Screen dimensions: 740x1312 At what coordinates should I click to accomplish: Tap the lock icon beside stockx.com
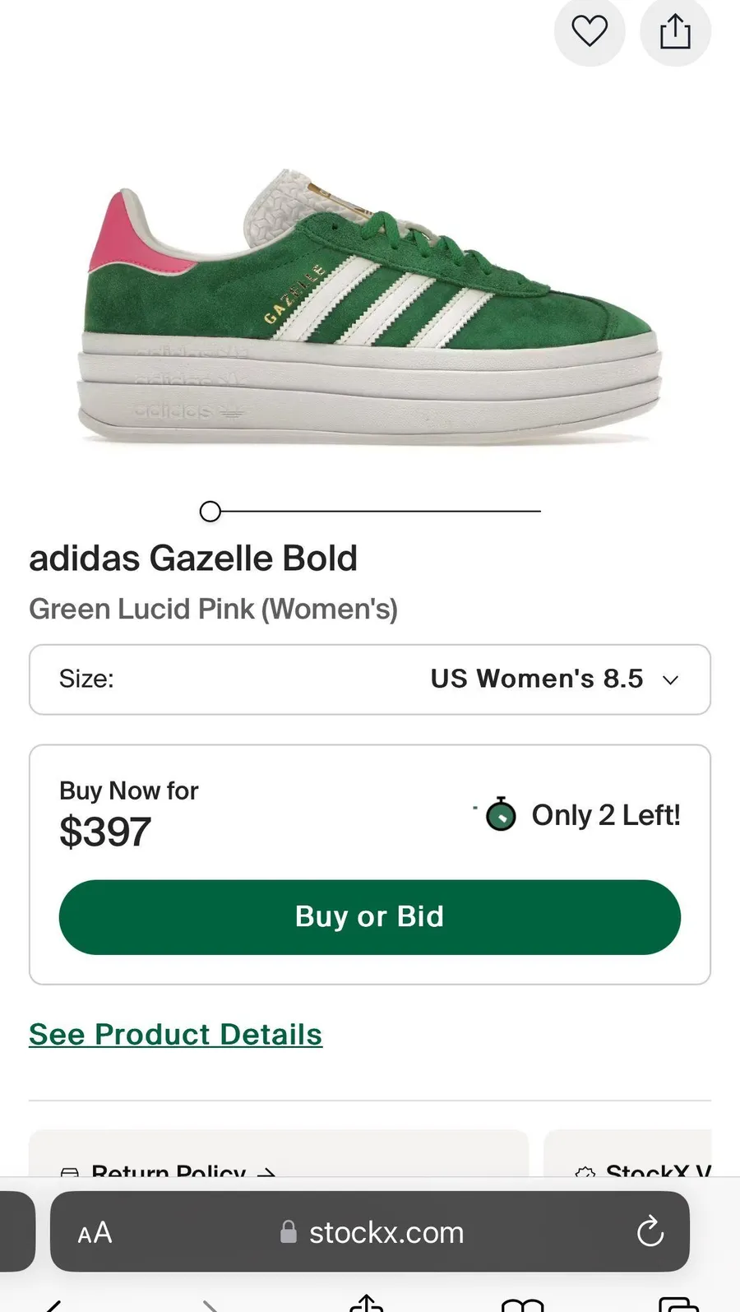pos(289,1231)
